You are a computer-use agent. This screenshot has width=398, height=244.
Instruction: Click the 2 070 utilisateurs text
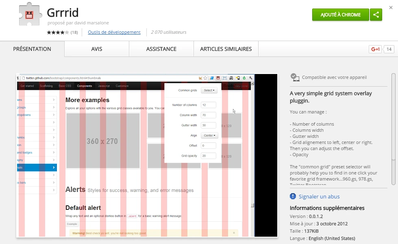point(169,32)
